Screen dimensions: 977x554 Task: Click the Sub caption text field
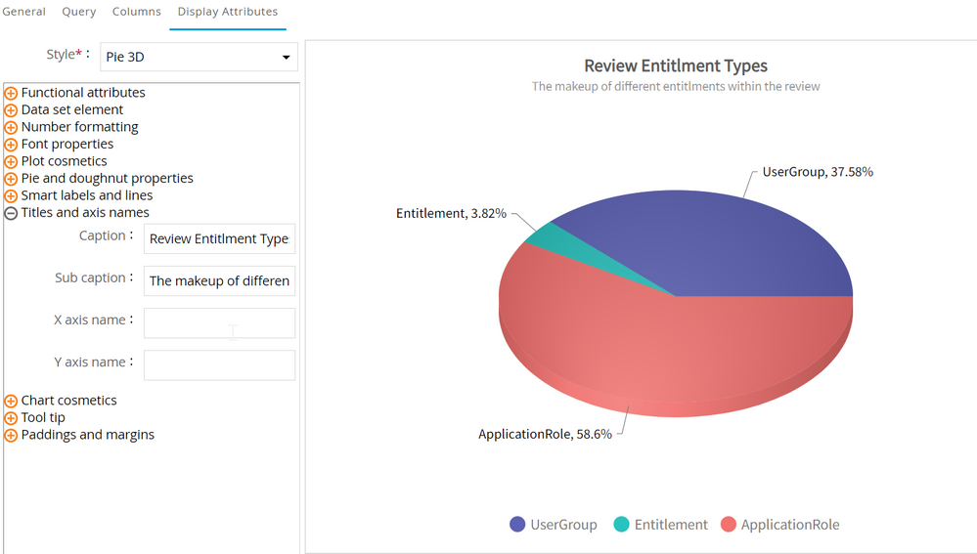(219, 280)
